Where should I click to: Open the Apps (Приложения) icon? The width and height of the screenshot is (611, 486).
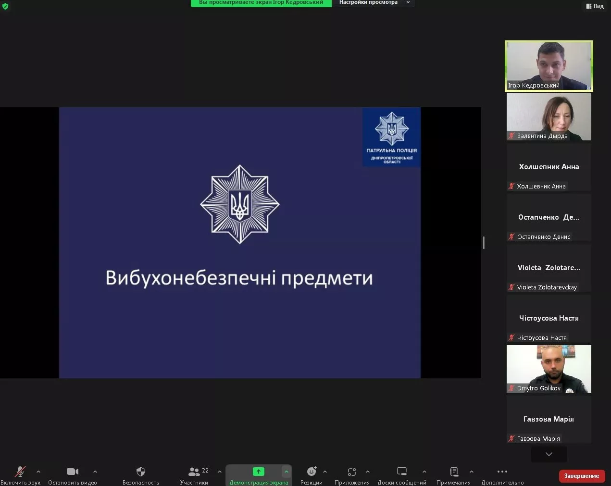coord(352,472)
